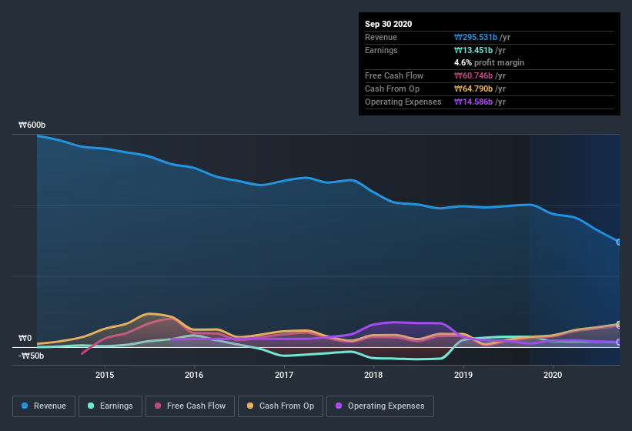Screen dimensions: 632x431
Task: Toggle the Free Cash Flow legend button
Action: click(x=190, y=406)
